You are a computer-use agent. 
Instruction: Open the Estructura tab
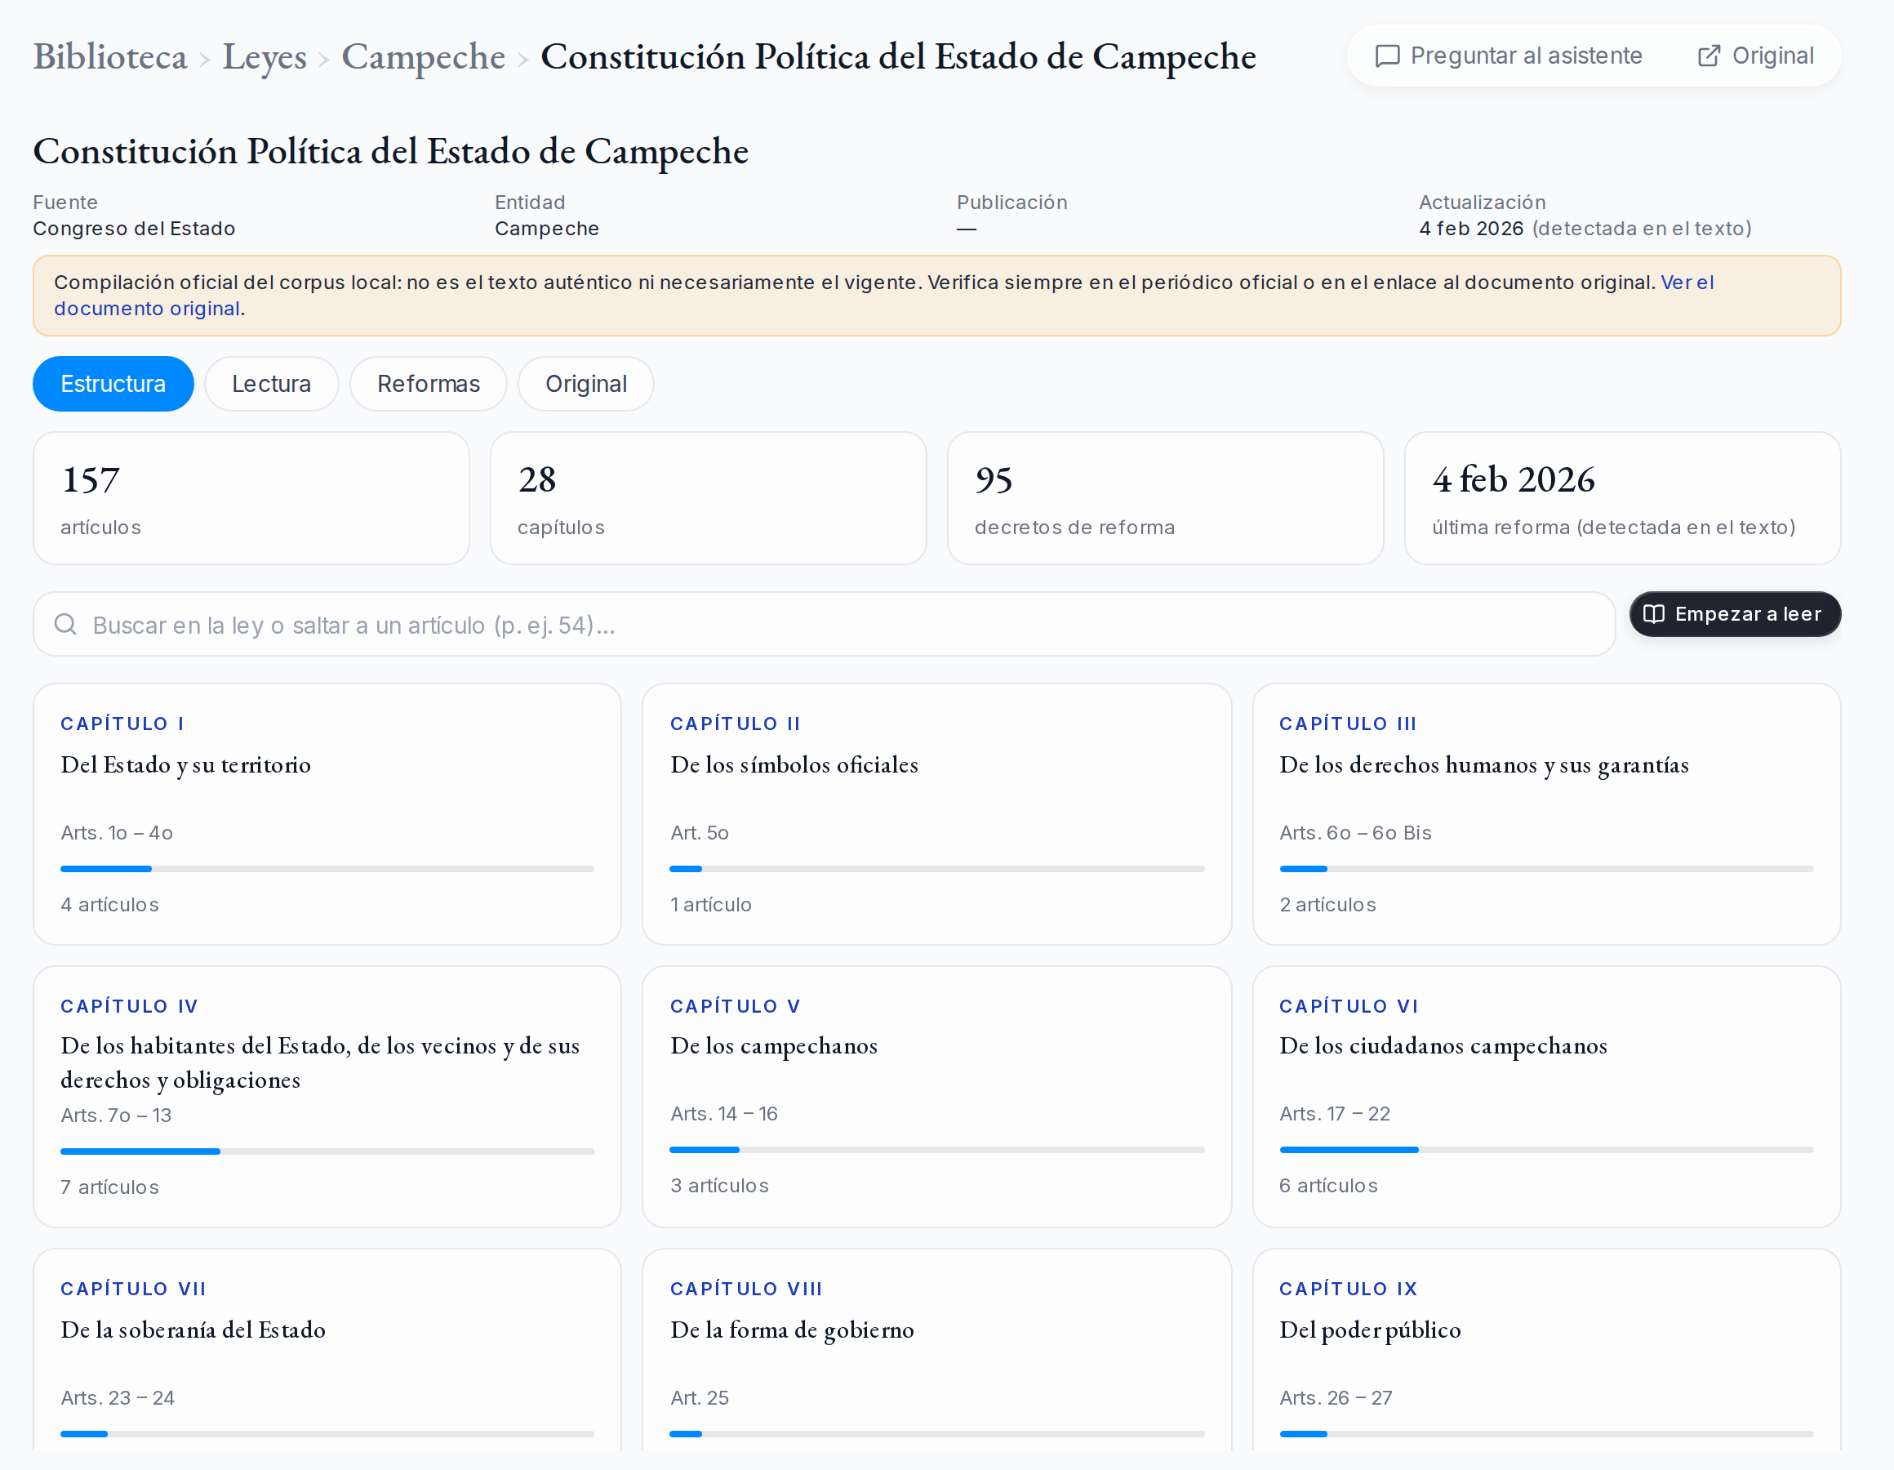coord(113,384)
